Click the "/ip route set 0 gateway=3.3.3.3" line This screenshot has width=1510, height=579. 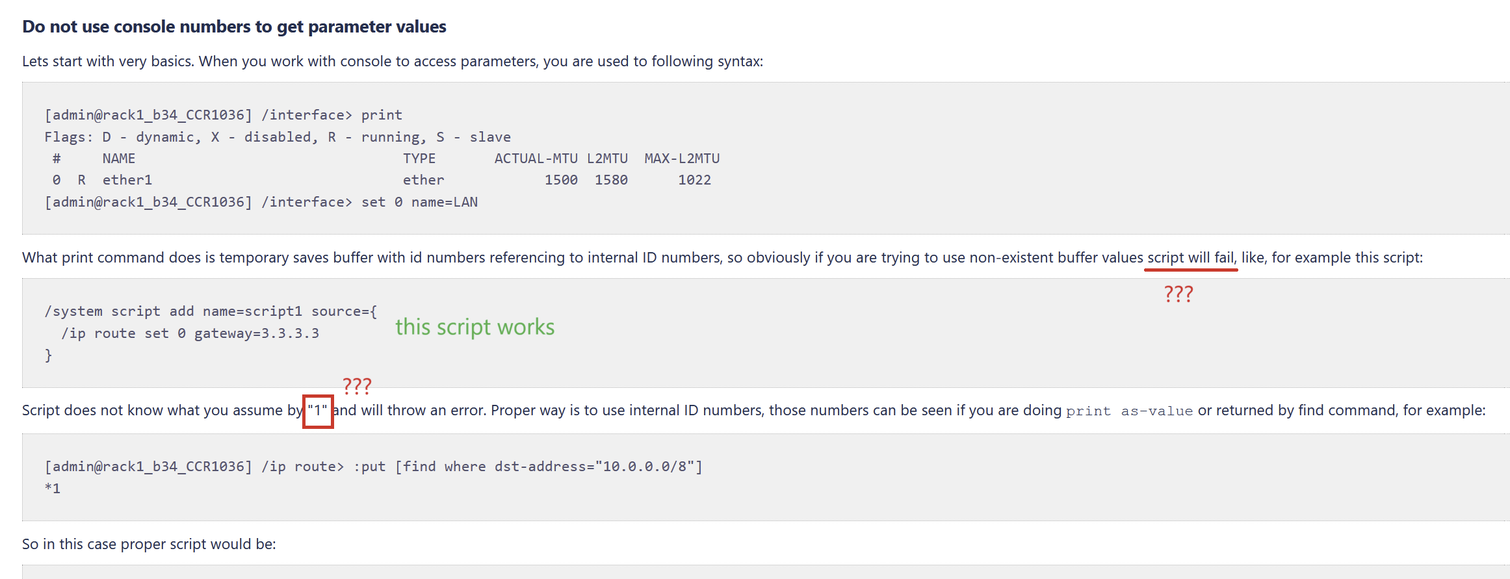[190, 333]
